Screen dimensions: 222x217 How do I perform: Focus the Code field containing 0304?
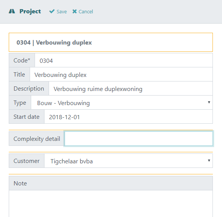(124, 60)
